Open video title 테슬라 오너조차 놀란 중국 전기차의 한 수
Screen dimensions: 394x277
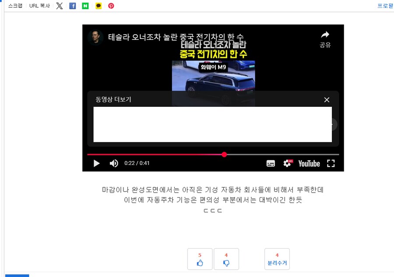pos(176,37)
